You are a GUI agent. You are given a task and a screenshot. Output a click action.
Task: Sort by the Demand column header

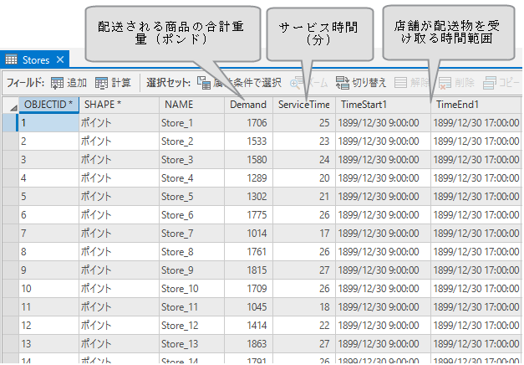(x=247, y=105)
